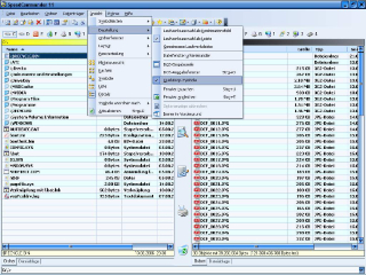Toggle checked Laufwerksauswahl als Leiste option
The height and width of the screenshot is (275, 366).
coord(198,38)
